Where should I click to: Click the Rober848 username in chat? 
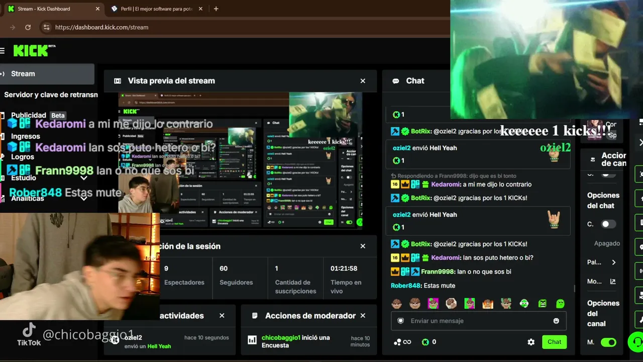[406, 286]
